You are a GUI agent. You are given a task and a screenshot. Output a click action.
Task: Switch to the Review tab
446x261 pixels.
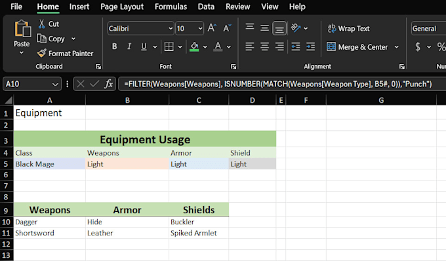pyautogui.click(x=238, y=7)
